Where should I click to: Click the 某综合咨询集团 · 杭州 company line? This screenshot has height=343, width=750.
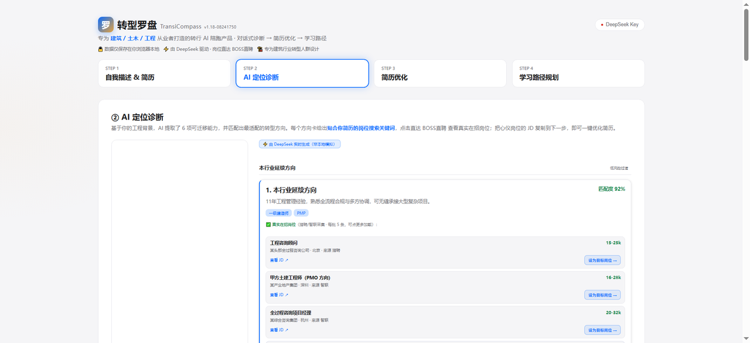tap(299, 320)
